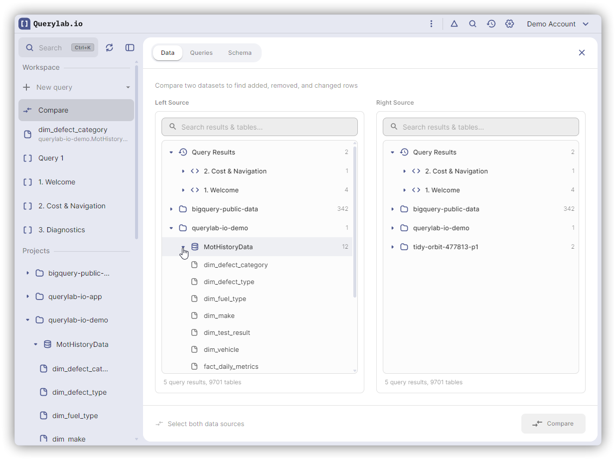Open the settings gear in the top bar
The height and width of the screenshot is (460, 616).
pyautogui.click(x=509, y=23)
